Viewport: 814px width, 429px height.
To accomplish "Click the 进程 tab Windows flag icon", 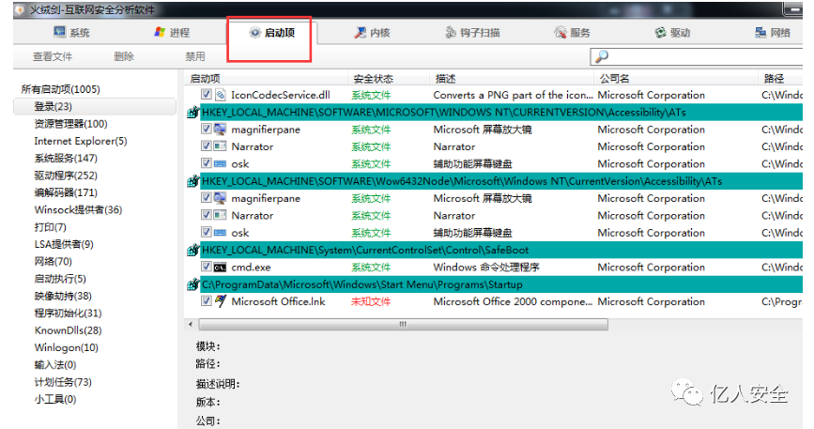I will click(x=160, y=32).
